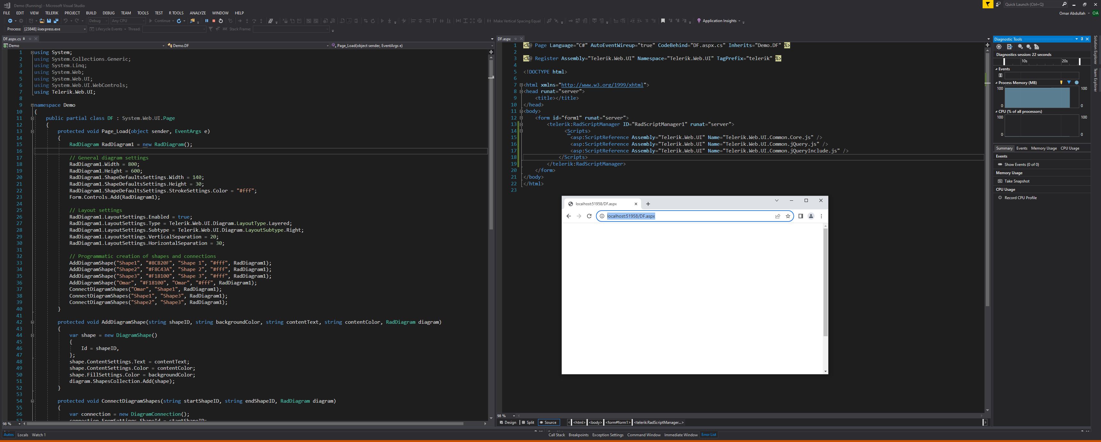This screenshot has height=442, width=1101.
Task: Click the Stop Debugging red square icon
Action: point(214,20)
